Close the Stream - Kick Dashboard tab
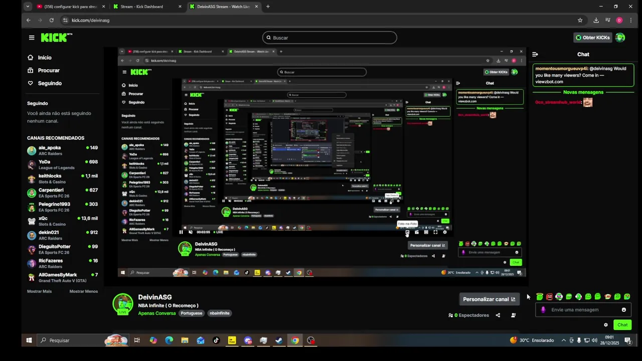The image size is (642, 361). [180, 7]
